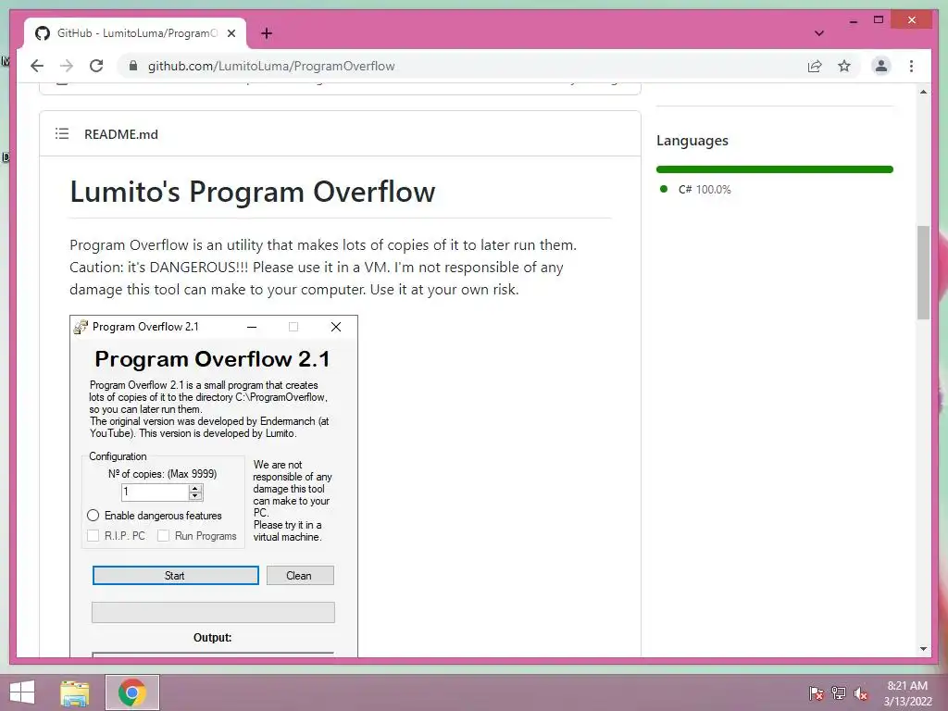948x711 pixels.
Task: Minimize the Chrome window
Action: (x=853, y=20)
